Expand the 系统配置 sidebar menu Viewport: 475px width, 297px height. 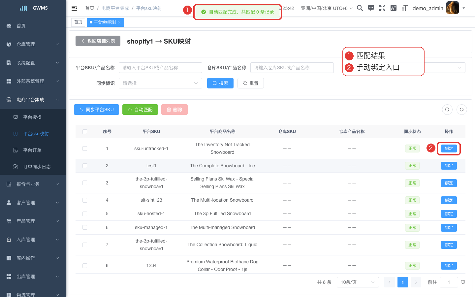click(x=33, y=63)
